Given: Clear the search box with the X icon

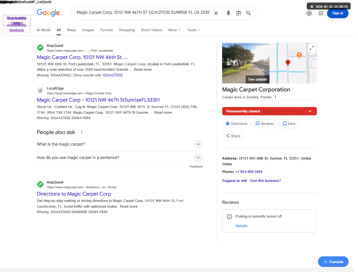Looking at the screenshot, I should click(216, 13).
